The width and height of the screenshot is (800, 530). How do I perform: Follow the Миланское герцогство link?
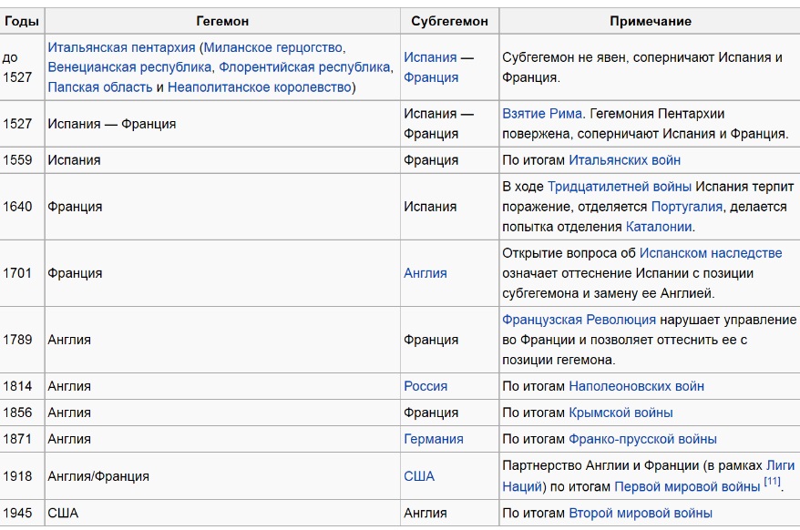(x=273, y=47)
